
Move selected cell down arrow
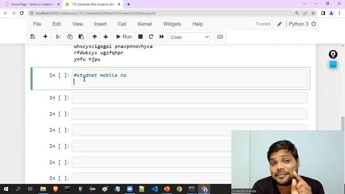[106, 37]
